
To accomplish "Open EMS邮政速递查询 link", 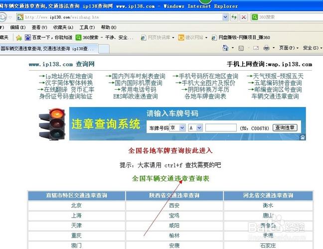I will [x=136, y=96].
